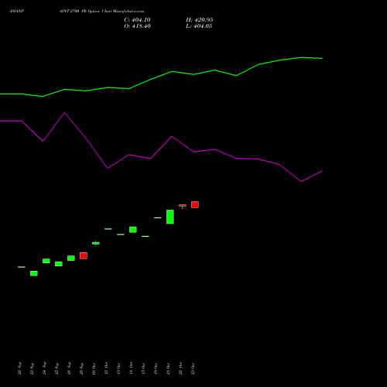
Task: Click the green candlestick for 23 Sep
Action: coord(34,273)
